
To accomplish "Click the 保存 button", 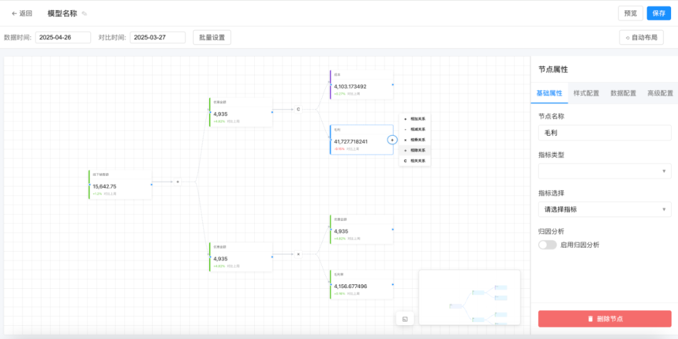I will [x=659, y=13].
